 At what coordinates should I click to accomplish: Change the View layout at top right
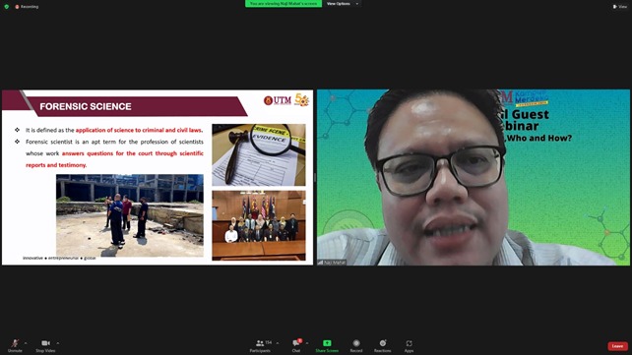620,7
